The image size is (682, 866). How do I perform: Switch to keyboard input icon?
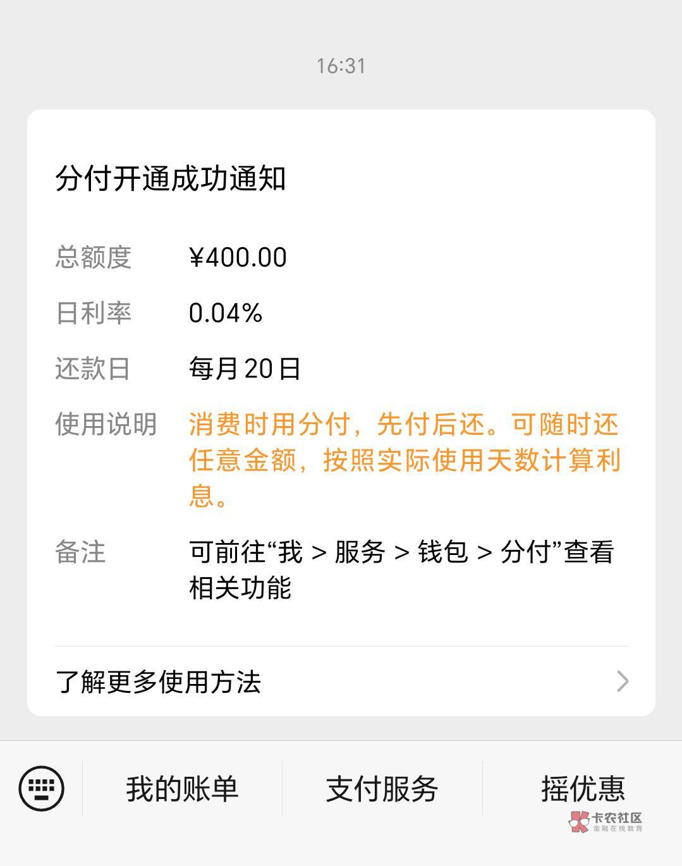[42, 788]
